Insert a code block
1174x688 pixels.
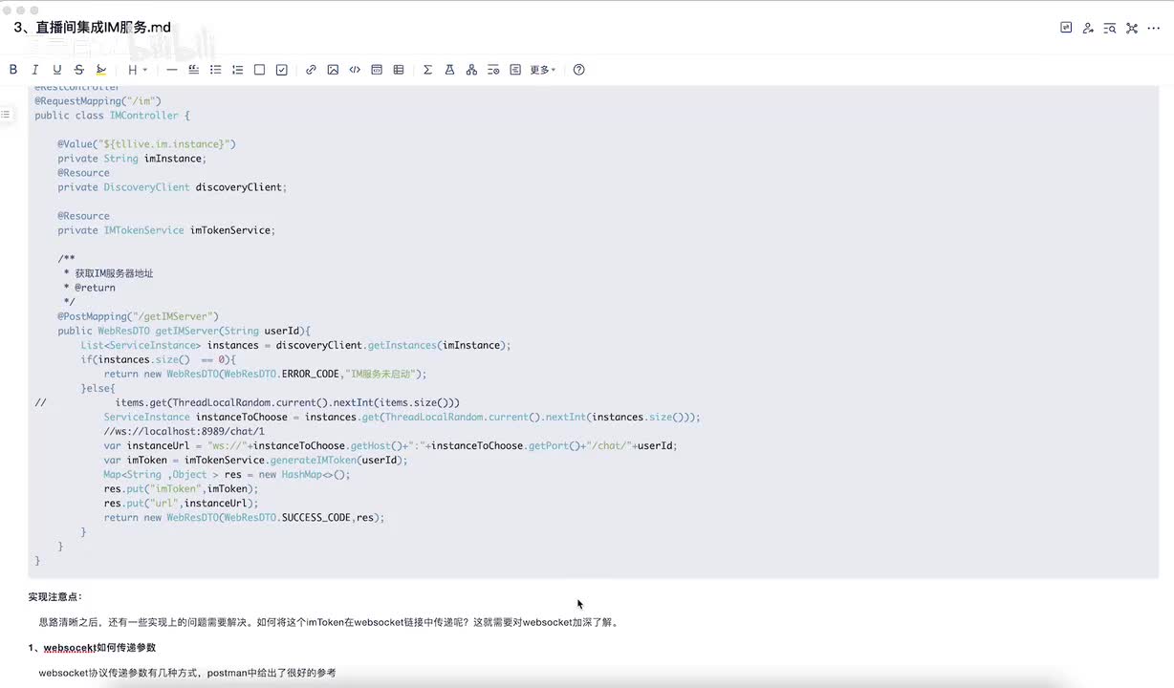click(377, 70)
